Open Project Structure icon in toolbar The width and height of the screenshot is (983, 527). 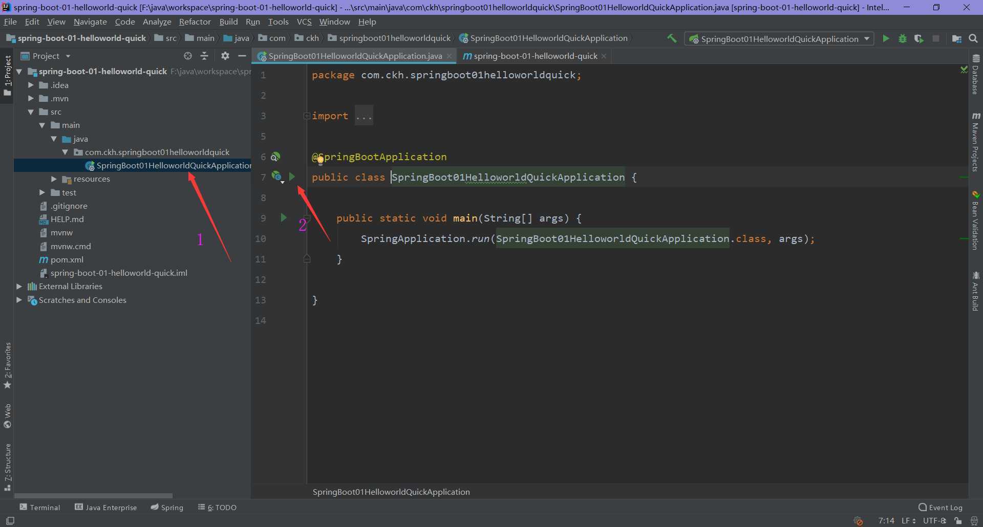pos(956,38)
